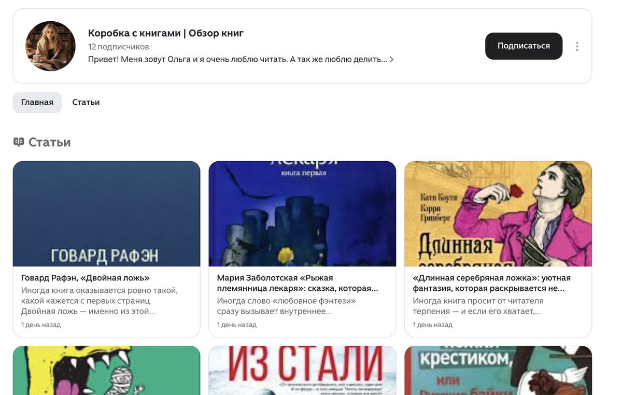
Task: Open the ИЗ СТАЛИ book cover thumbnail
Action: [x=302, y=371]
